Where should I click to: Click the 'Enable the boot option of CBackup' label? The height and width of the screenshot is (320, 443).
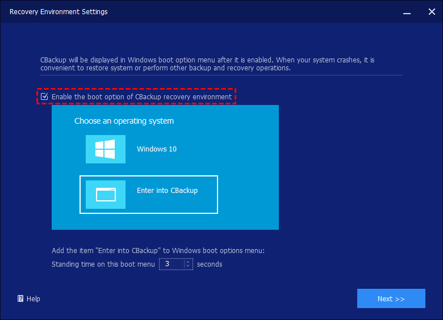coord(141,97)
